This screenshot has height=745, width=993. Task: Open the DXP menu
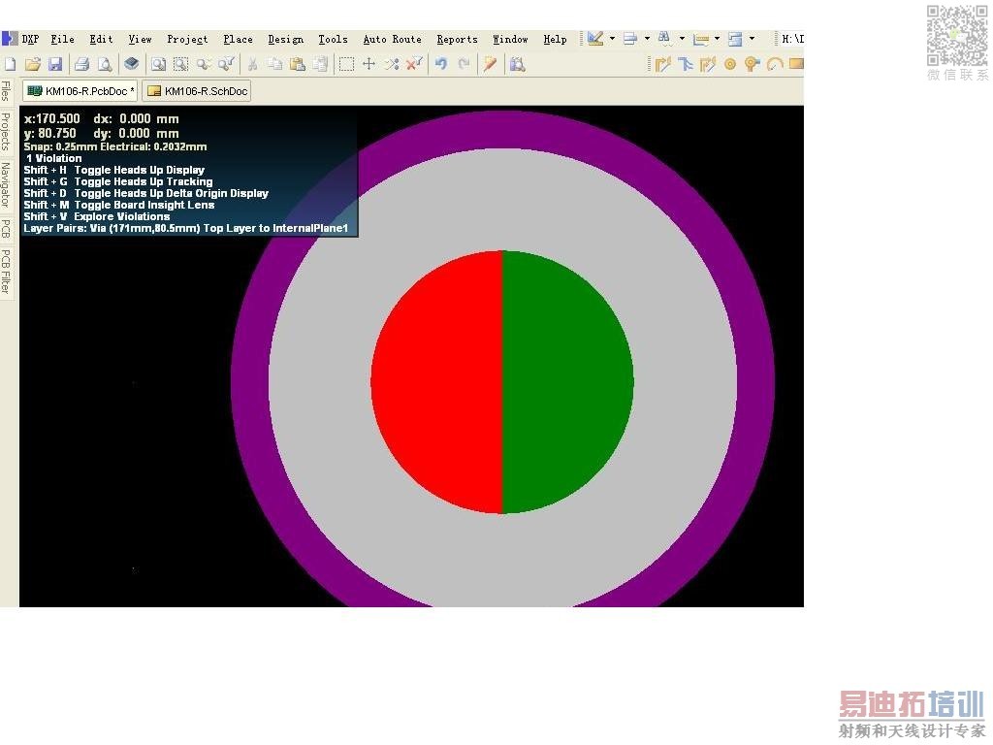tap(30, 39)
